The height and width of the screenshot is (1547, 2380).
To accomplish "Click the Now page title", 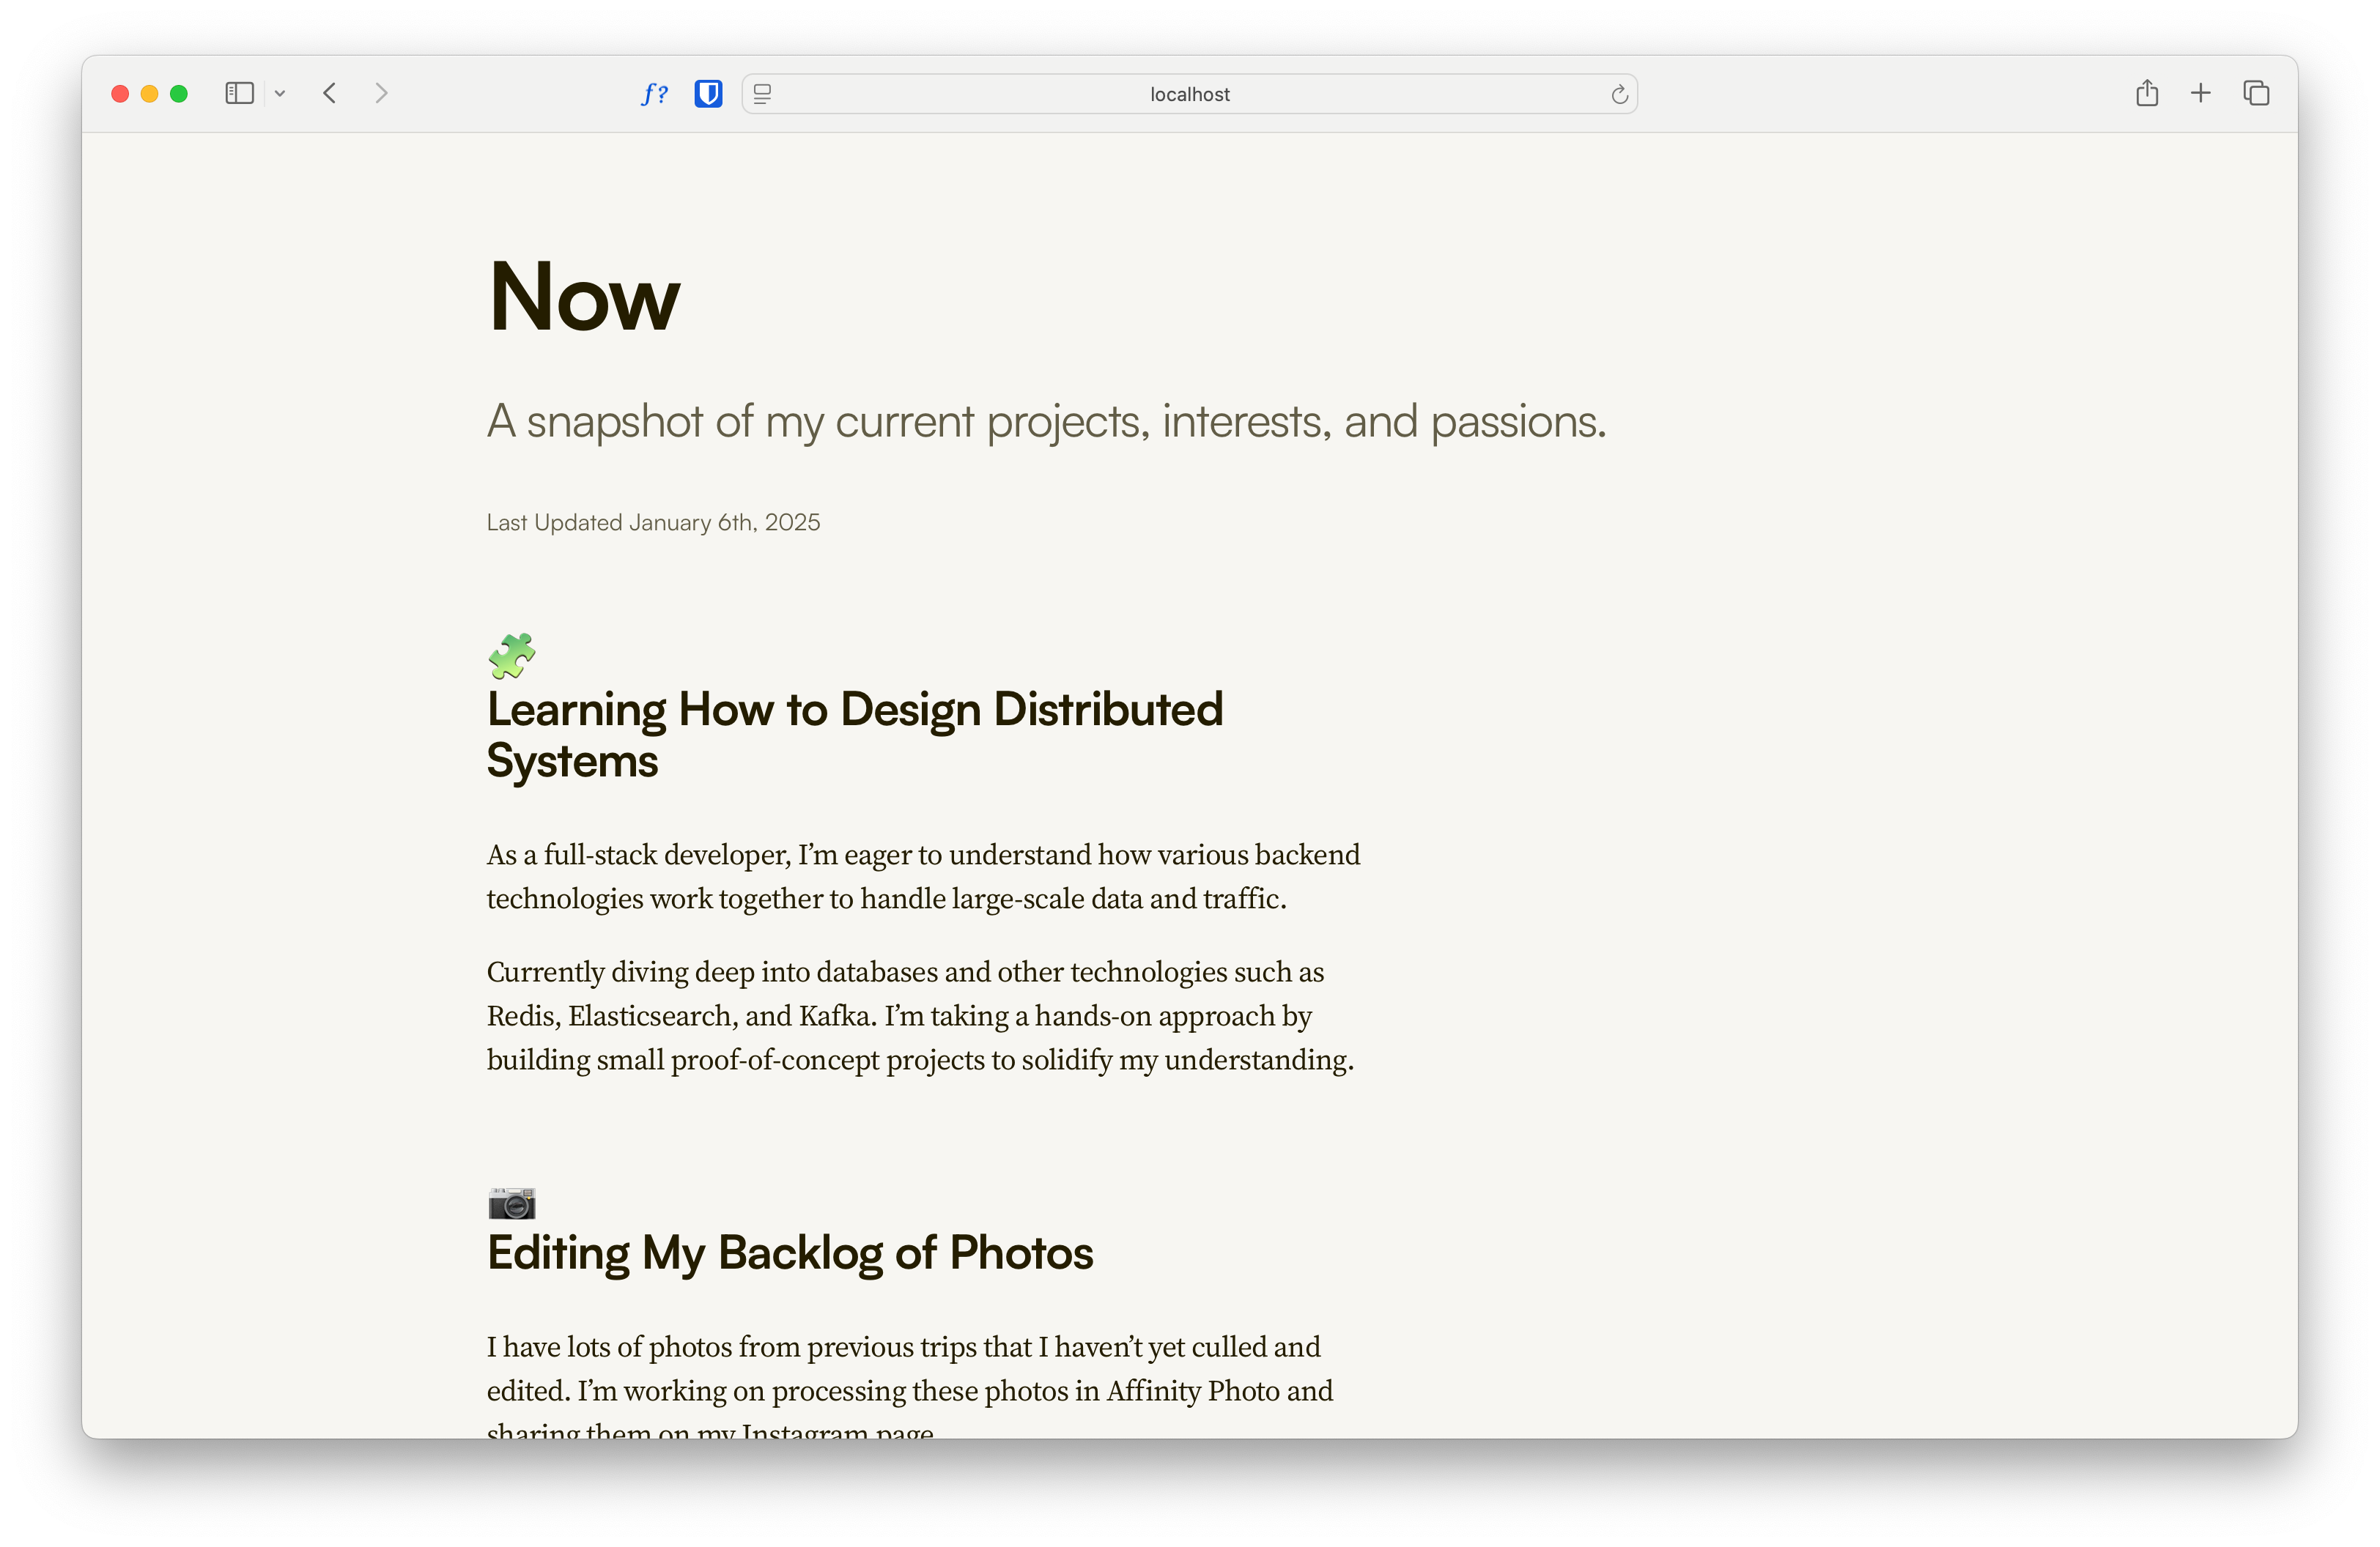I will (x=584, y=296).
